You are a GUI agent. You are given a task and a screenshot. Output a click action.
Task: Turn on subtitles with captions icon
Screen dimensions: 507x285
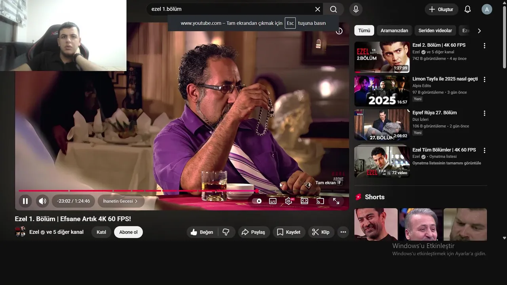click(273, 201)
